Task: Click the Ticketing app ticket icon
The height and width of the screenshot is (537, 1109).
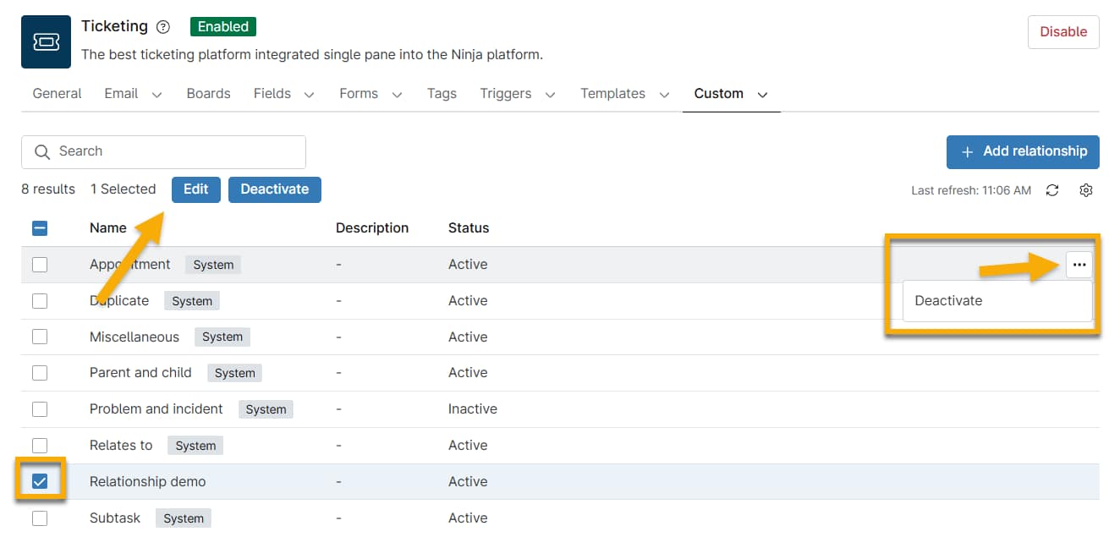Action: tap(45, 41)
